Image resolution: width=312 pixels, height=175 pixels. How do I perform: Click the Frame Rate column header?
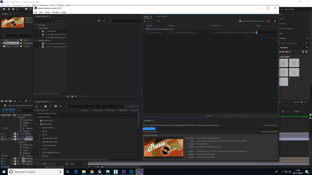point(110,110)
